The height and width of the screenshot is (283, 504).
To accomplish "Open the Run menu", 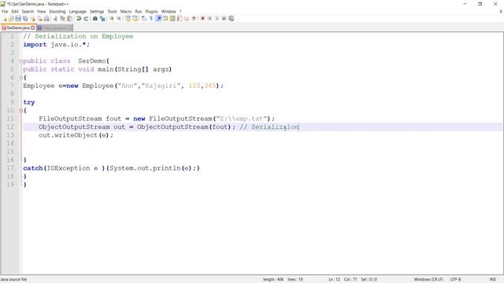I will [x=139, y=11].
